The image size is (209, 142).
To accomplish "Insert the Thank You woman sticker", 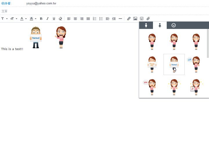I will [152, 64].
